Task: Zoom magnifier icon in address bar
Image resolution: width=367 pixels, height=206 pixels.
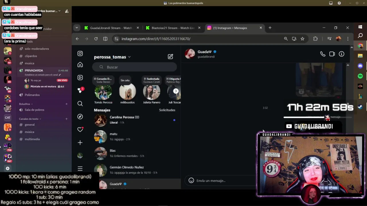Action: tap(286, 39)
